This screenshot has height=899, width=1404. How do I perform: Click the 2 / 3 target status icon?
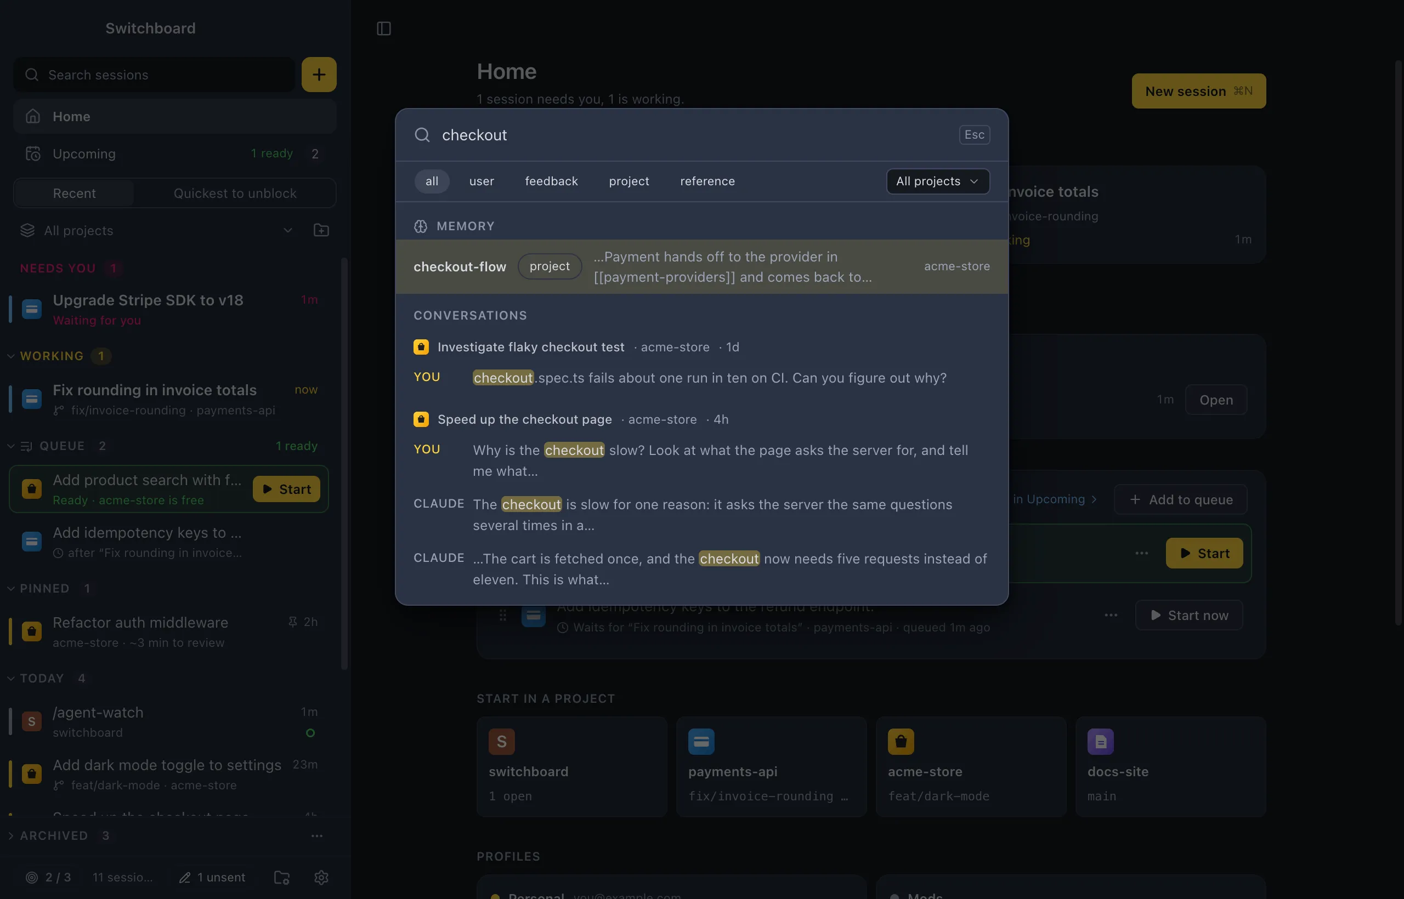(x=32, y=878)
